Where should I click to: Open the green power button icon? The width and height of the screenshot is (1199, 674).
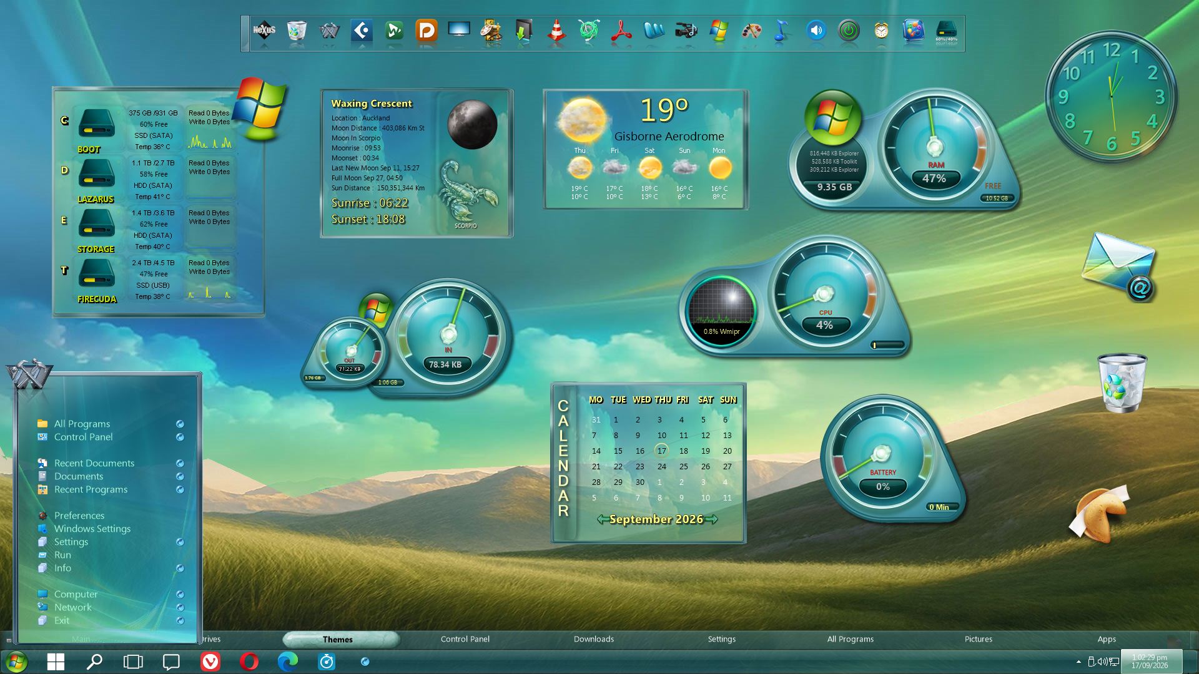pyautogui.click(x=849, y=31)
